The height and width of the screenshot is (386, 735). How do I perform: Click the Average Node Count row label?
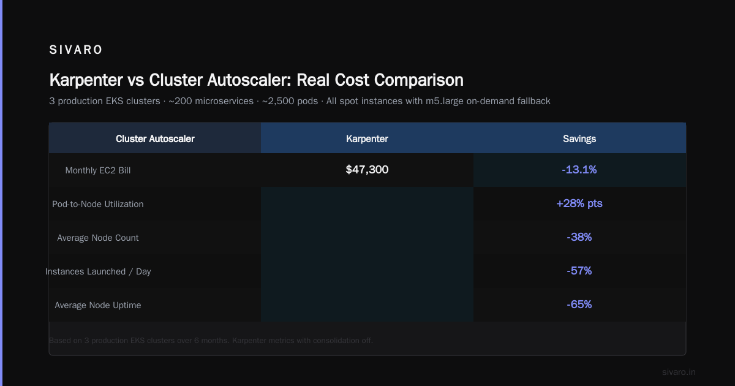coord(98,238)
